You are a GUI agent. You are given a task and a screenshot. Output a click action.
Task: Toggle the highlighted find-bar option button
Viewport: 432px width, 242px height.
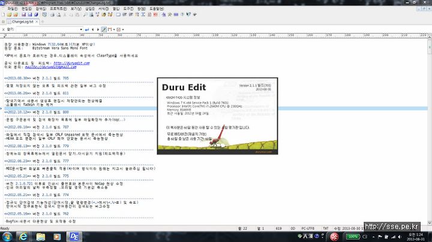(104, 29)
